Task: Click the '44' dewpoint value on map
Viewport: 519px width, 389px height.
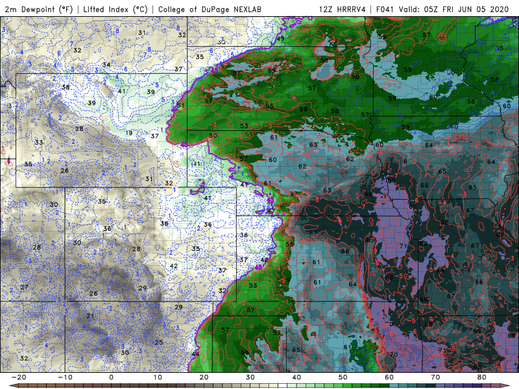Action: [196, 354]
